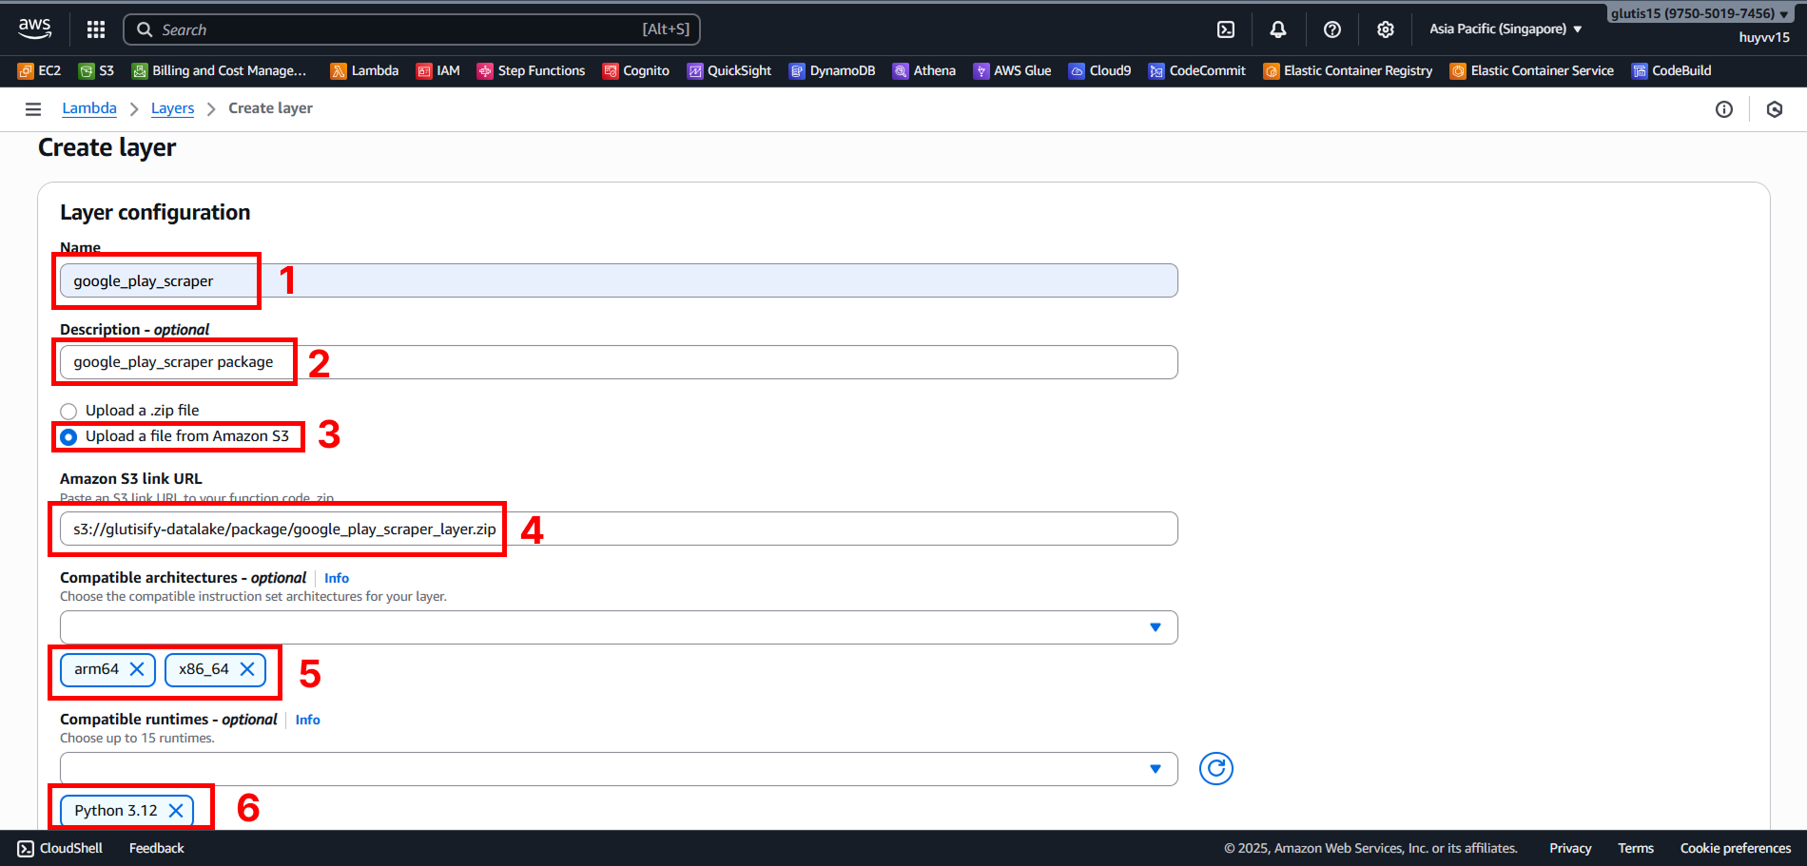The width and height of the screenshot is (1807, 866).
Task: Open the Step Functions bookmark
Action: click(531, 71)
